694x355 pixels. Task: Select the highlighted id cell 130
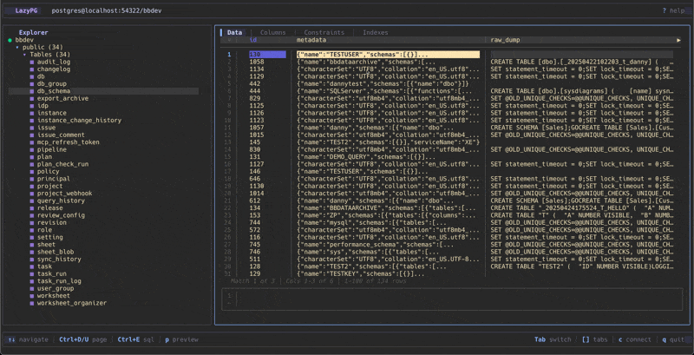coord(267,54)
